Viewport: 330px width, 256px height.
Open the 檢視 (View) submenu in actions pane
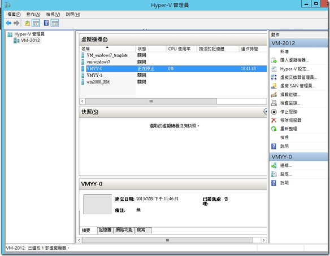[x=284, y=138]
